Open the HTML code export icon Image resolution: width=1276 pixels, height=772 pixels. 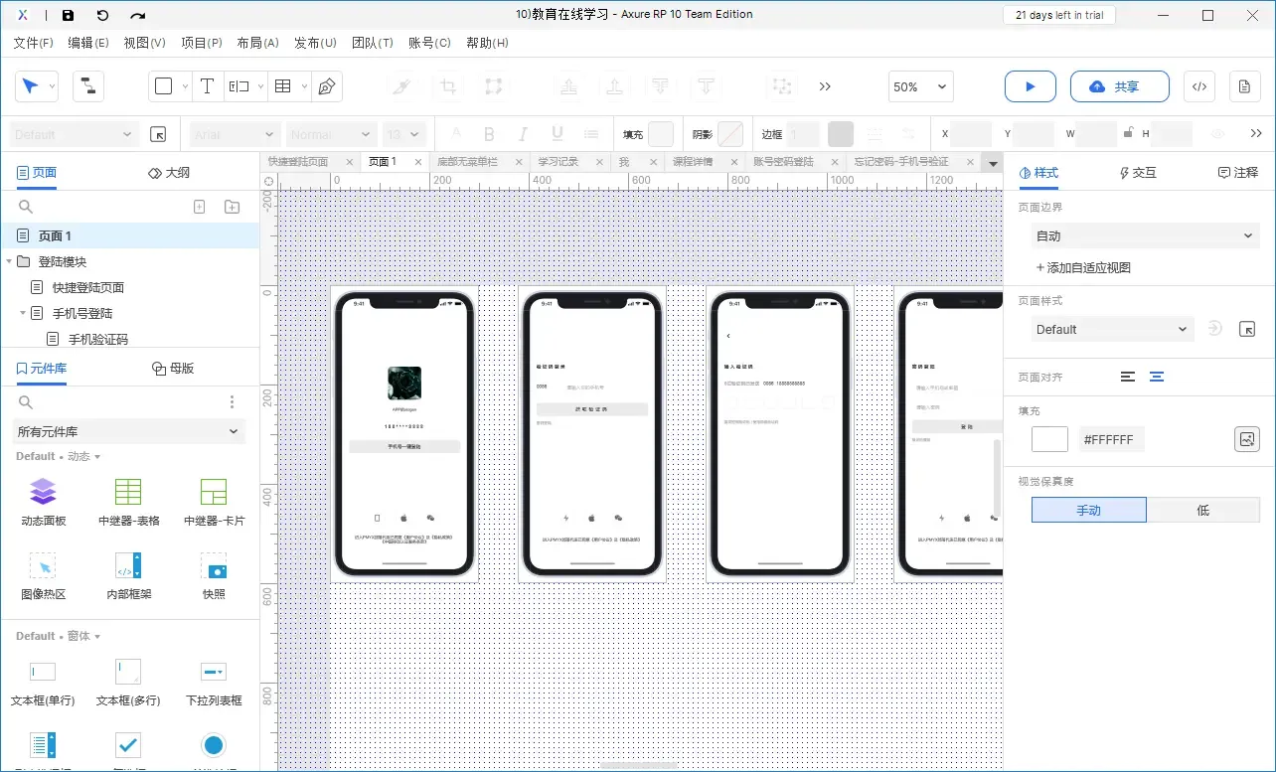pos(1199,86)
